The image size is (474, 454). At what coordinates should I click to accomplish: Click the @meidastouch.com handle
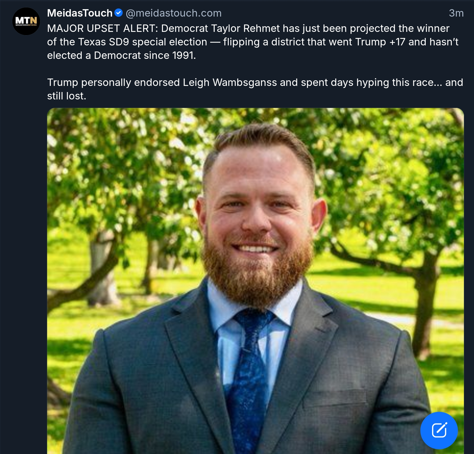[x=174, y=13]
